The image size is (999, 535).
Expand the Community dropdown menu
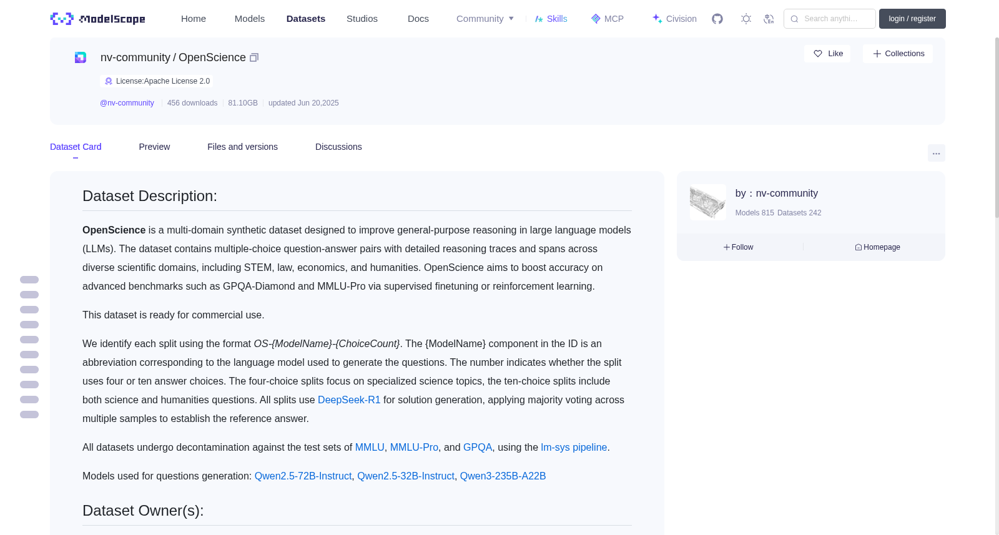[485, 19]
